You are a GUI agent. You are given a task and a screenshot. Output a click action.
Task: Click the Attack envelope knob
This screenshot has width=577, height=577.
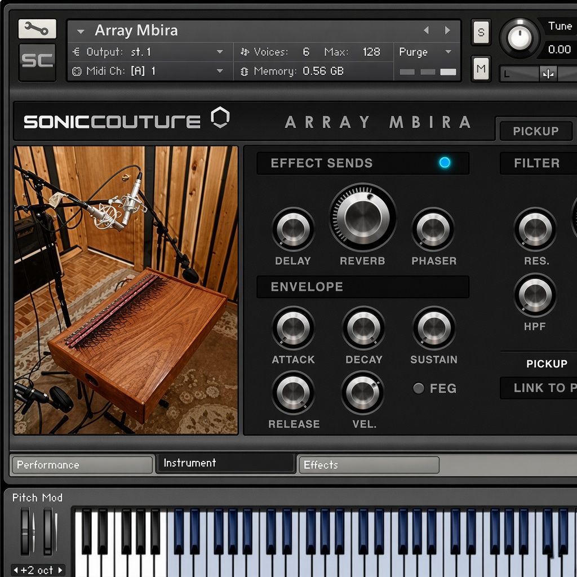[293, 327]
